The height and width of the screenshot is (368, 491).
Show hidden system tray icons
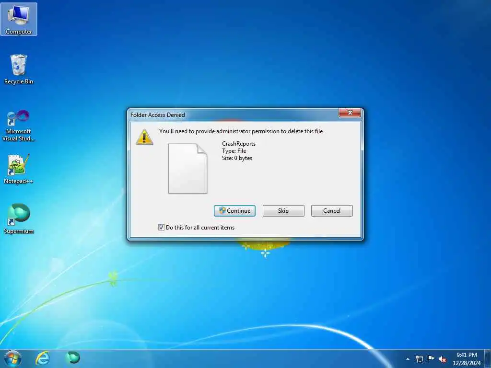click(408, 359)
